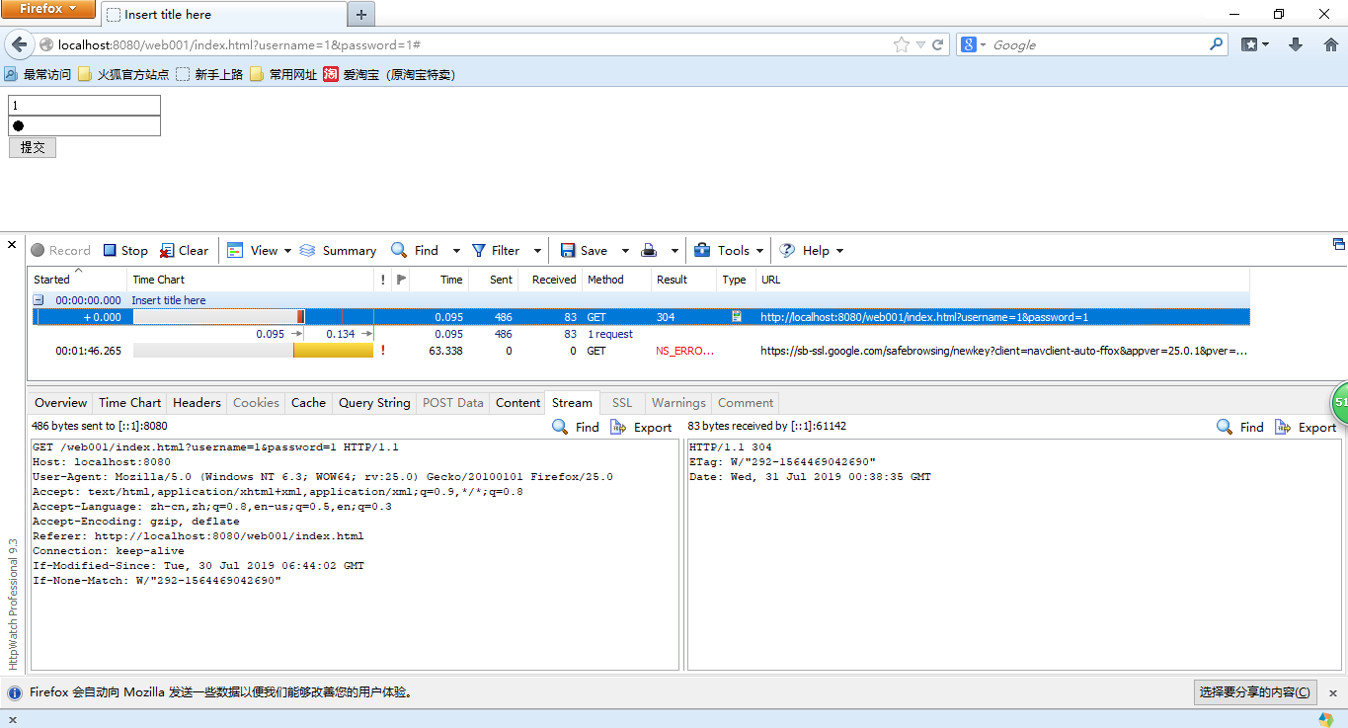Switch to the SSL tab
1348x728 pixels.
[x=622, y=402]
